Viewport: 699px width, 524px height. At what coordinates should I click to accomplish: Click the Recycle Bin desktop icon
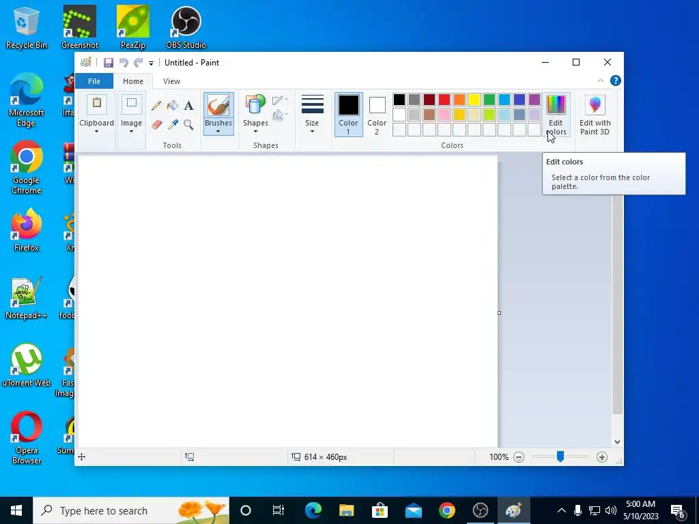(x=27, y=27)
